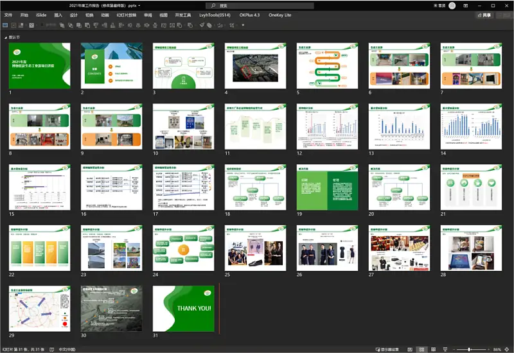Select slide 30 dark photo thumbnail
Image resolution: width=514 pixels, height=353 pixels.
click(111, 309)
